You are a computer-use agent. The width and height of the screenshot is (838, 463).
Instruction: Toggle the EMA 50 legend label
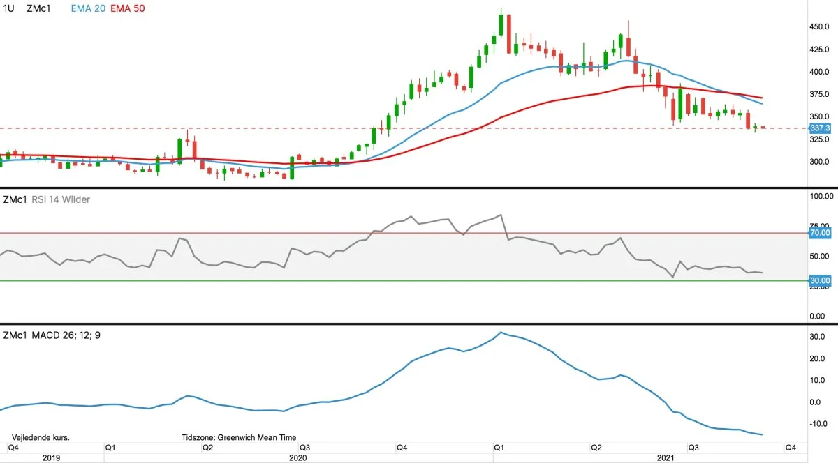coord(128,8)
